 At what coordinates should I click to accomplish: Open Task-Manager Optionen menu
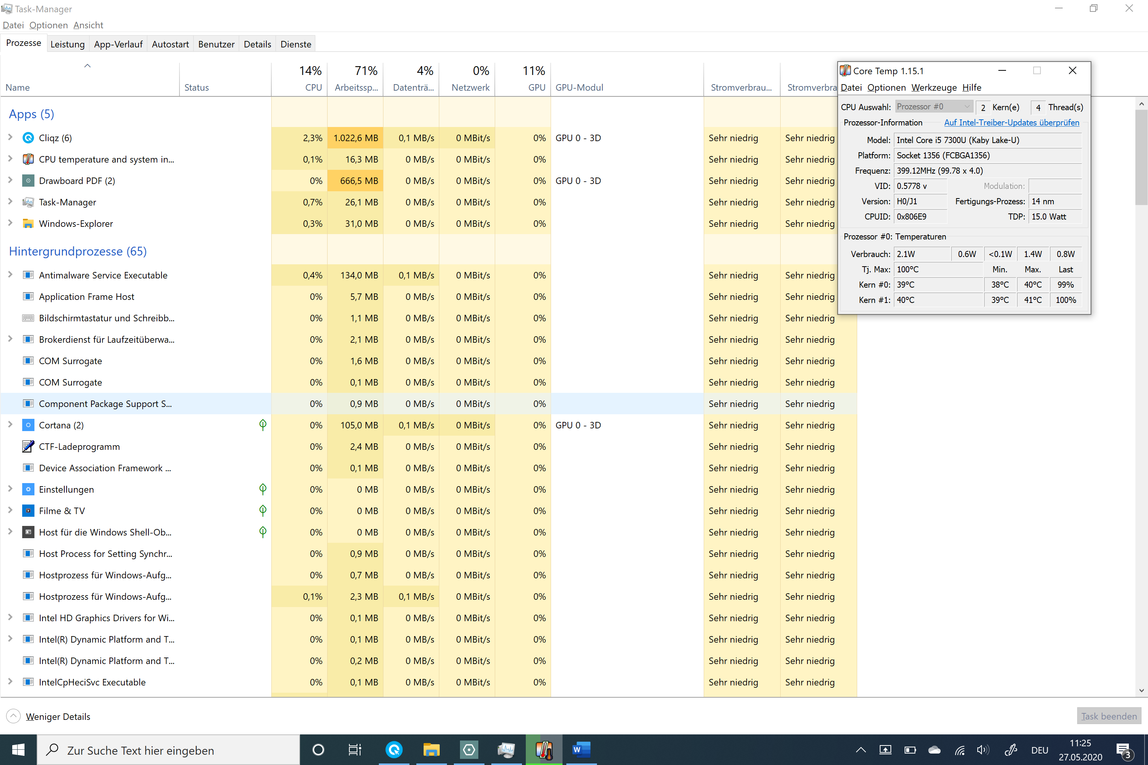point(48,25)
